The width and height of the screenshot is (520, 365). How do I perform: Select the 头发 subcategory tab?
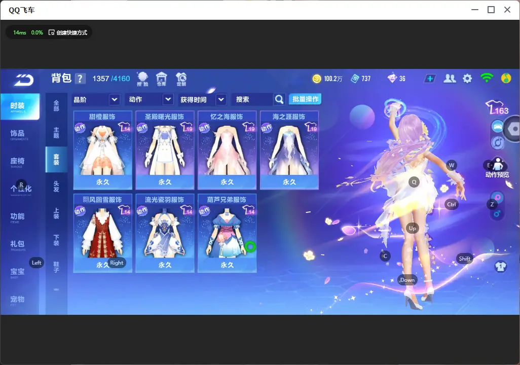point(56,187)
